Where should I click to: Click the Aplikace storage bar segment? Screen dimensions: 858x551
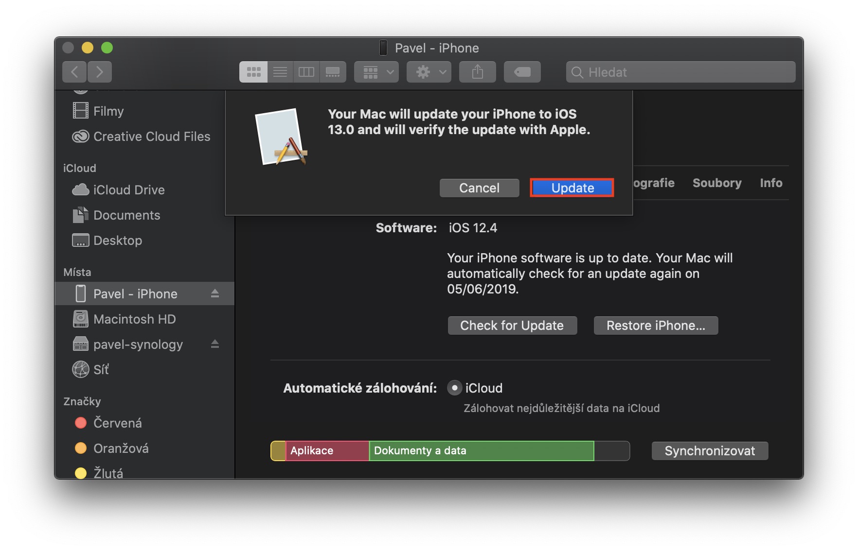click(x=327, y=451)
